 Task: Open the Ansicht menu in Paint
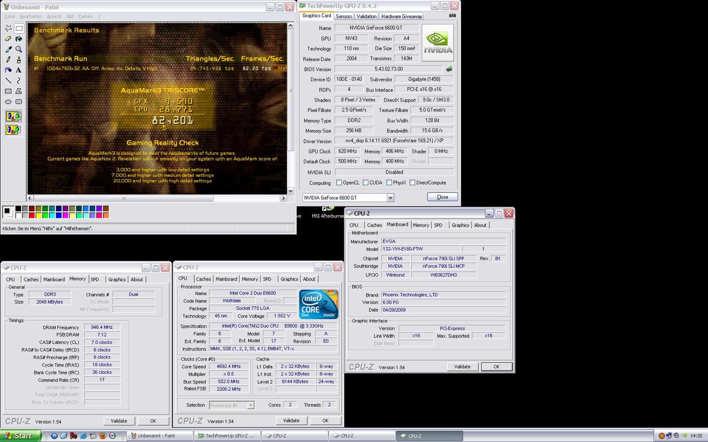point(54,16)
